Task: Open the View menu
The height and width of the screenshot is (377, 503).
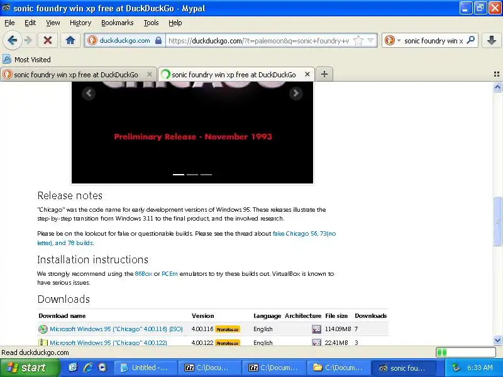Action: coord(53,23)
